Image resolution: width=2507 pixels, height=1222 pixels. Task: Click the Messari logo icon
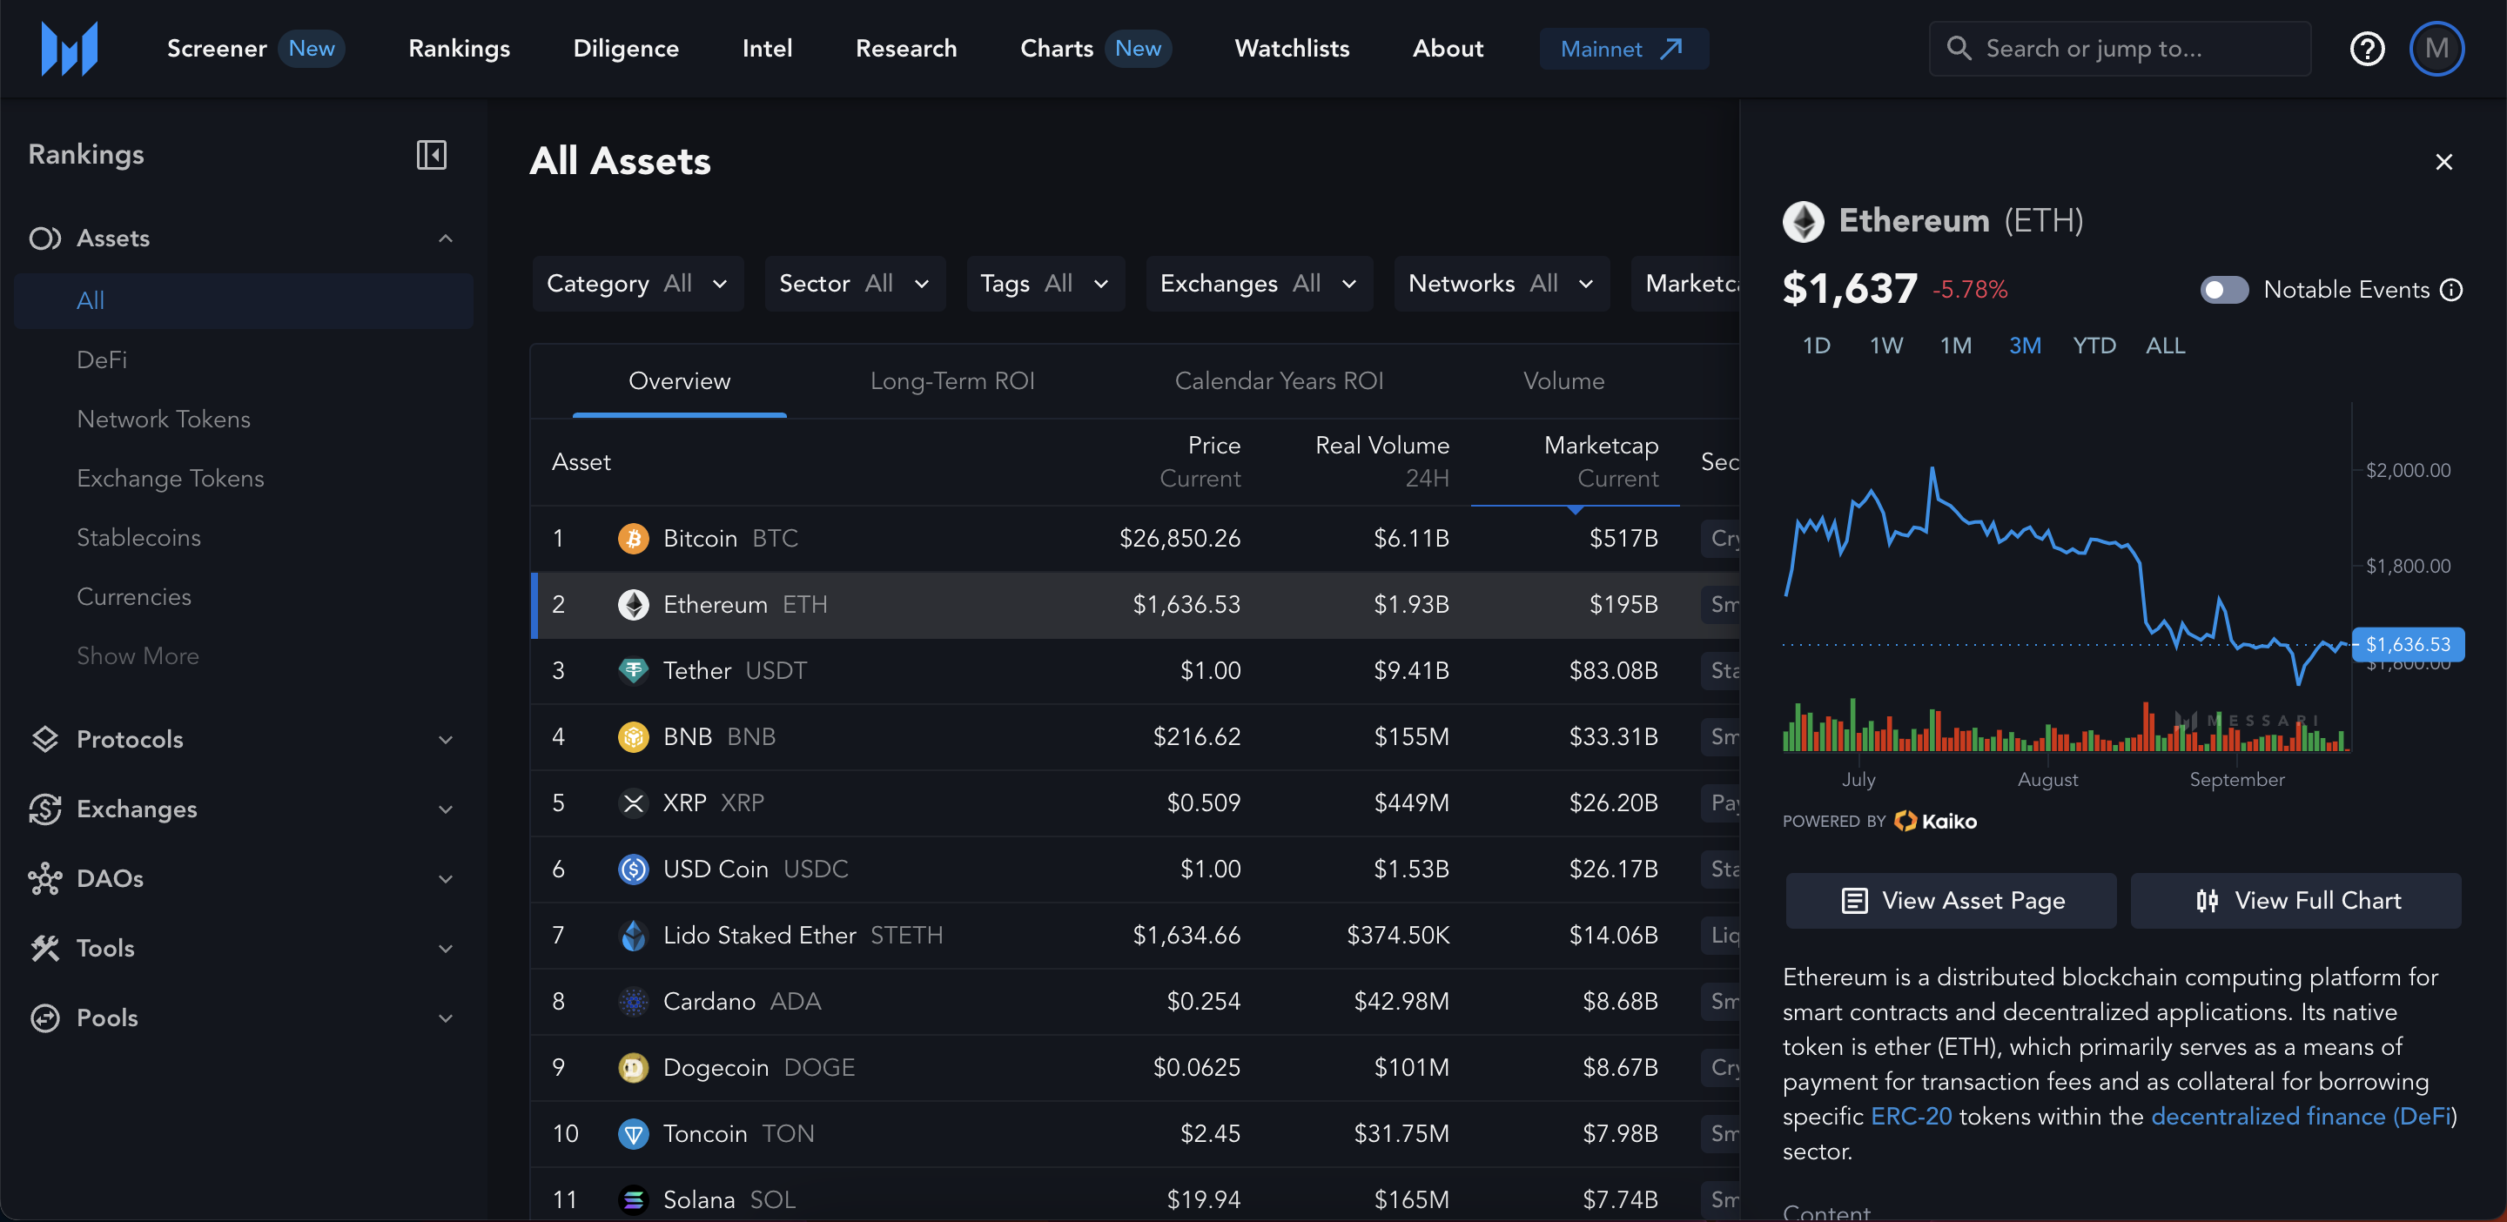pyautogui.click(x=69, y=49)
